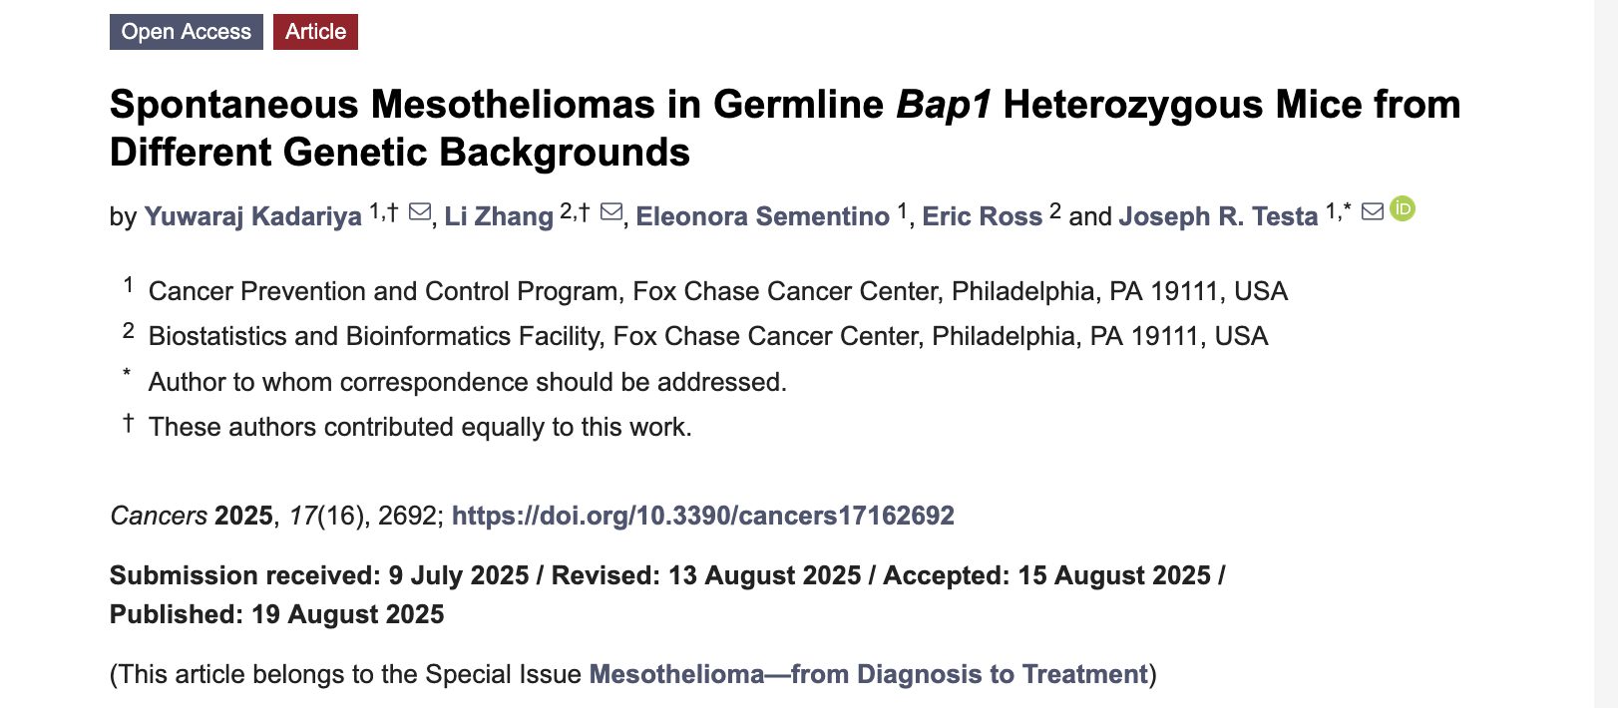Open the email icon next to Li Zhang
The height and width of the screenshot is (708, 1618).
[611, 212]
